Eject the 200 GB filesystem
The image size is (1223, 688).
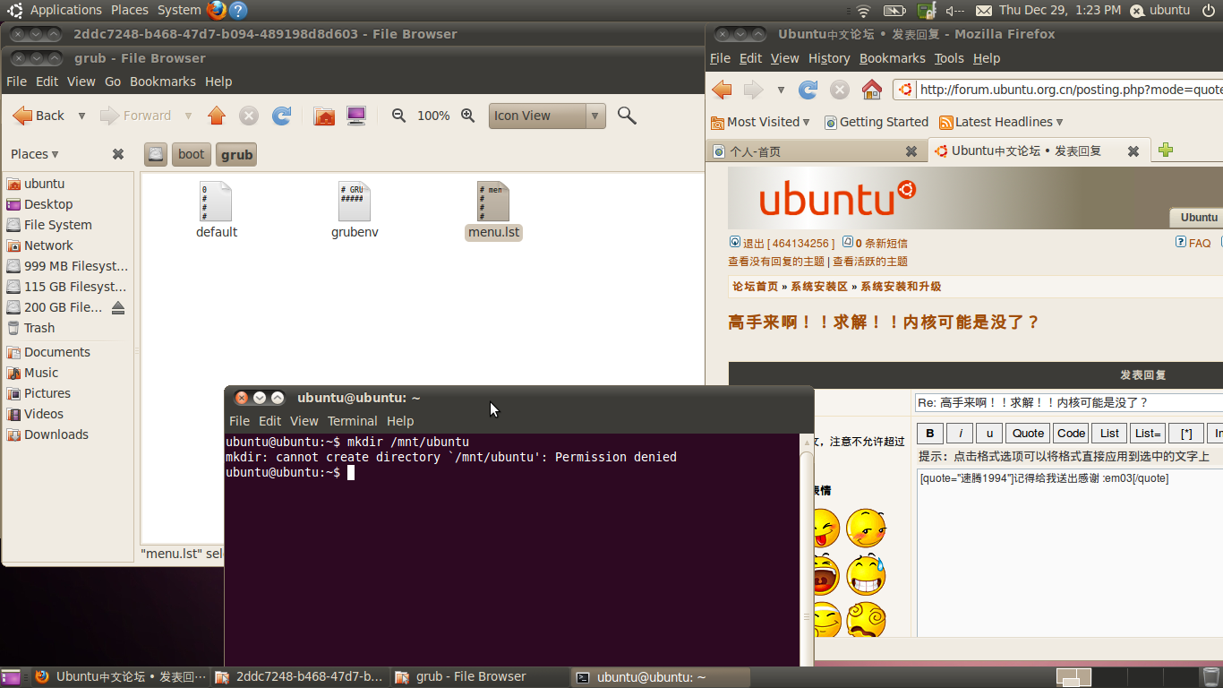pyautogui.click(x=118, y=307)
